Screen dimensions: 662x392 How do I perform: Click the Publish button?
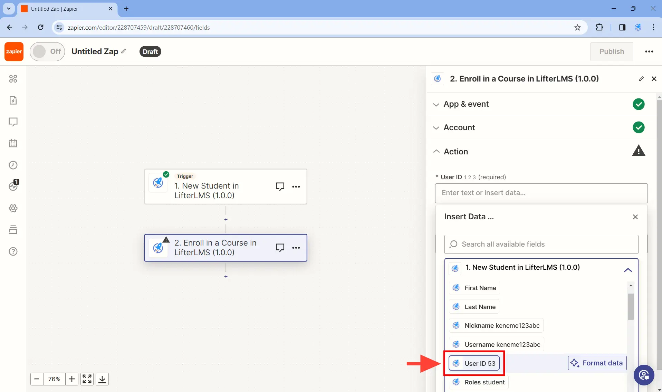(612, 51)
